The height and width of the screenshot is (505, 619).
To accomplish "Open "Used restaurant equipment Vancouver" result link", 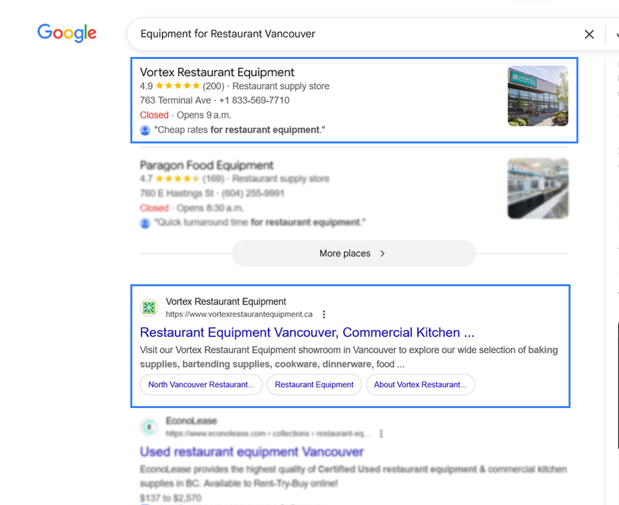I will coord(252,451).
